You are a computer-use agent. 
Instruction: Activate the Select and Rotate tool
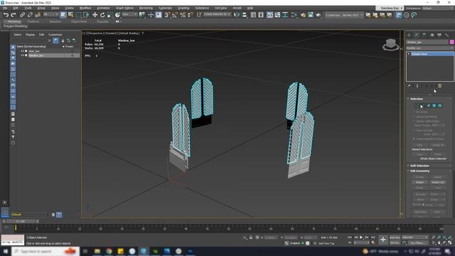[102, 15]
